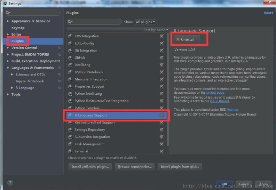The width and height of the screenshot is (276, 190).
Task: Click the R Language Support plugin icon
Action: [x=70, y=115]
